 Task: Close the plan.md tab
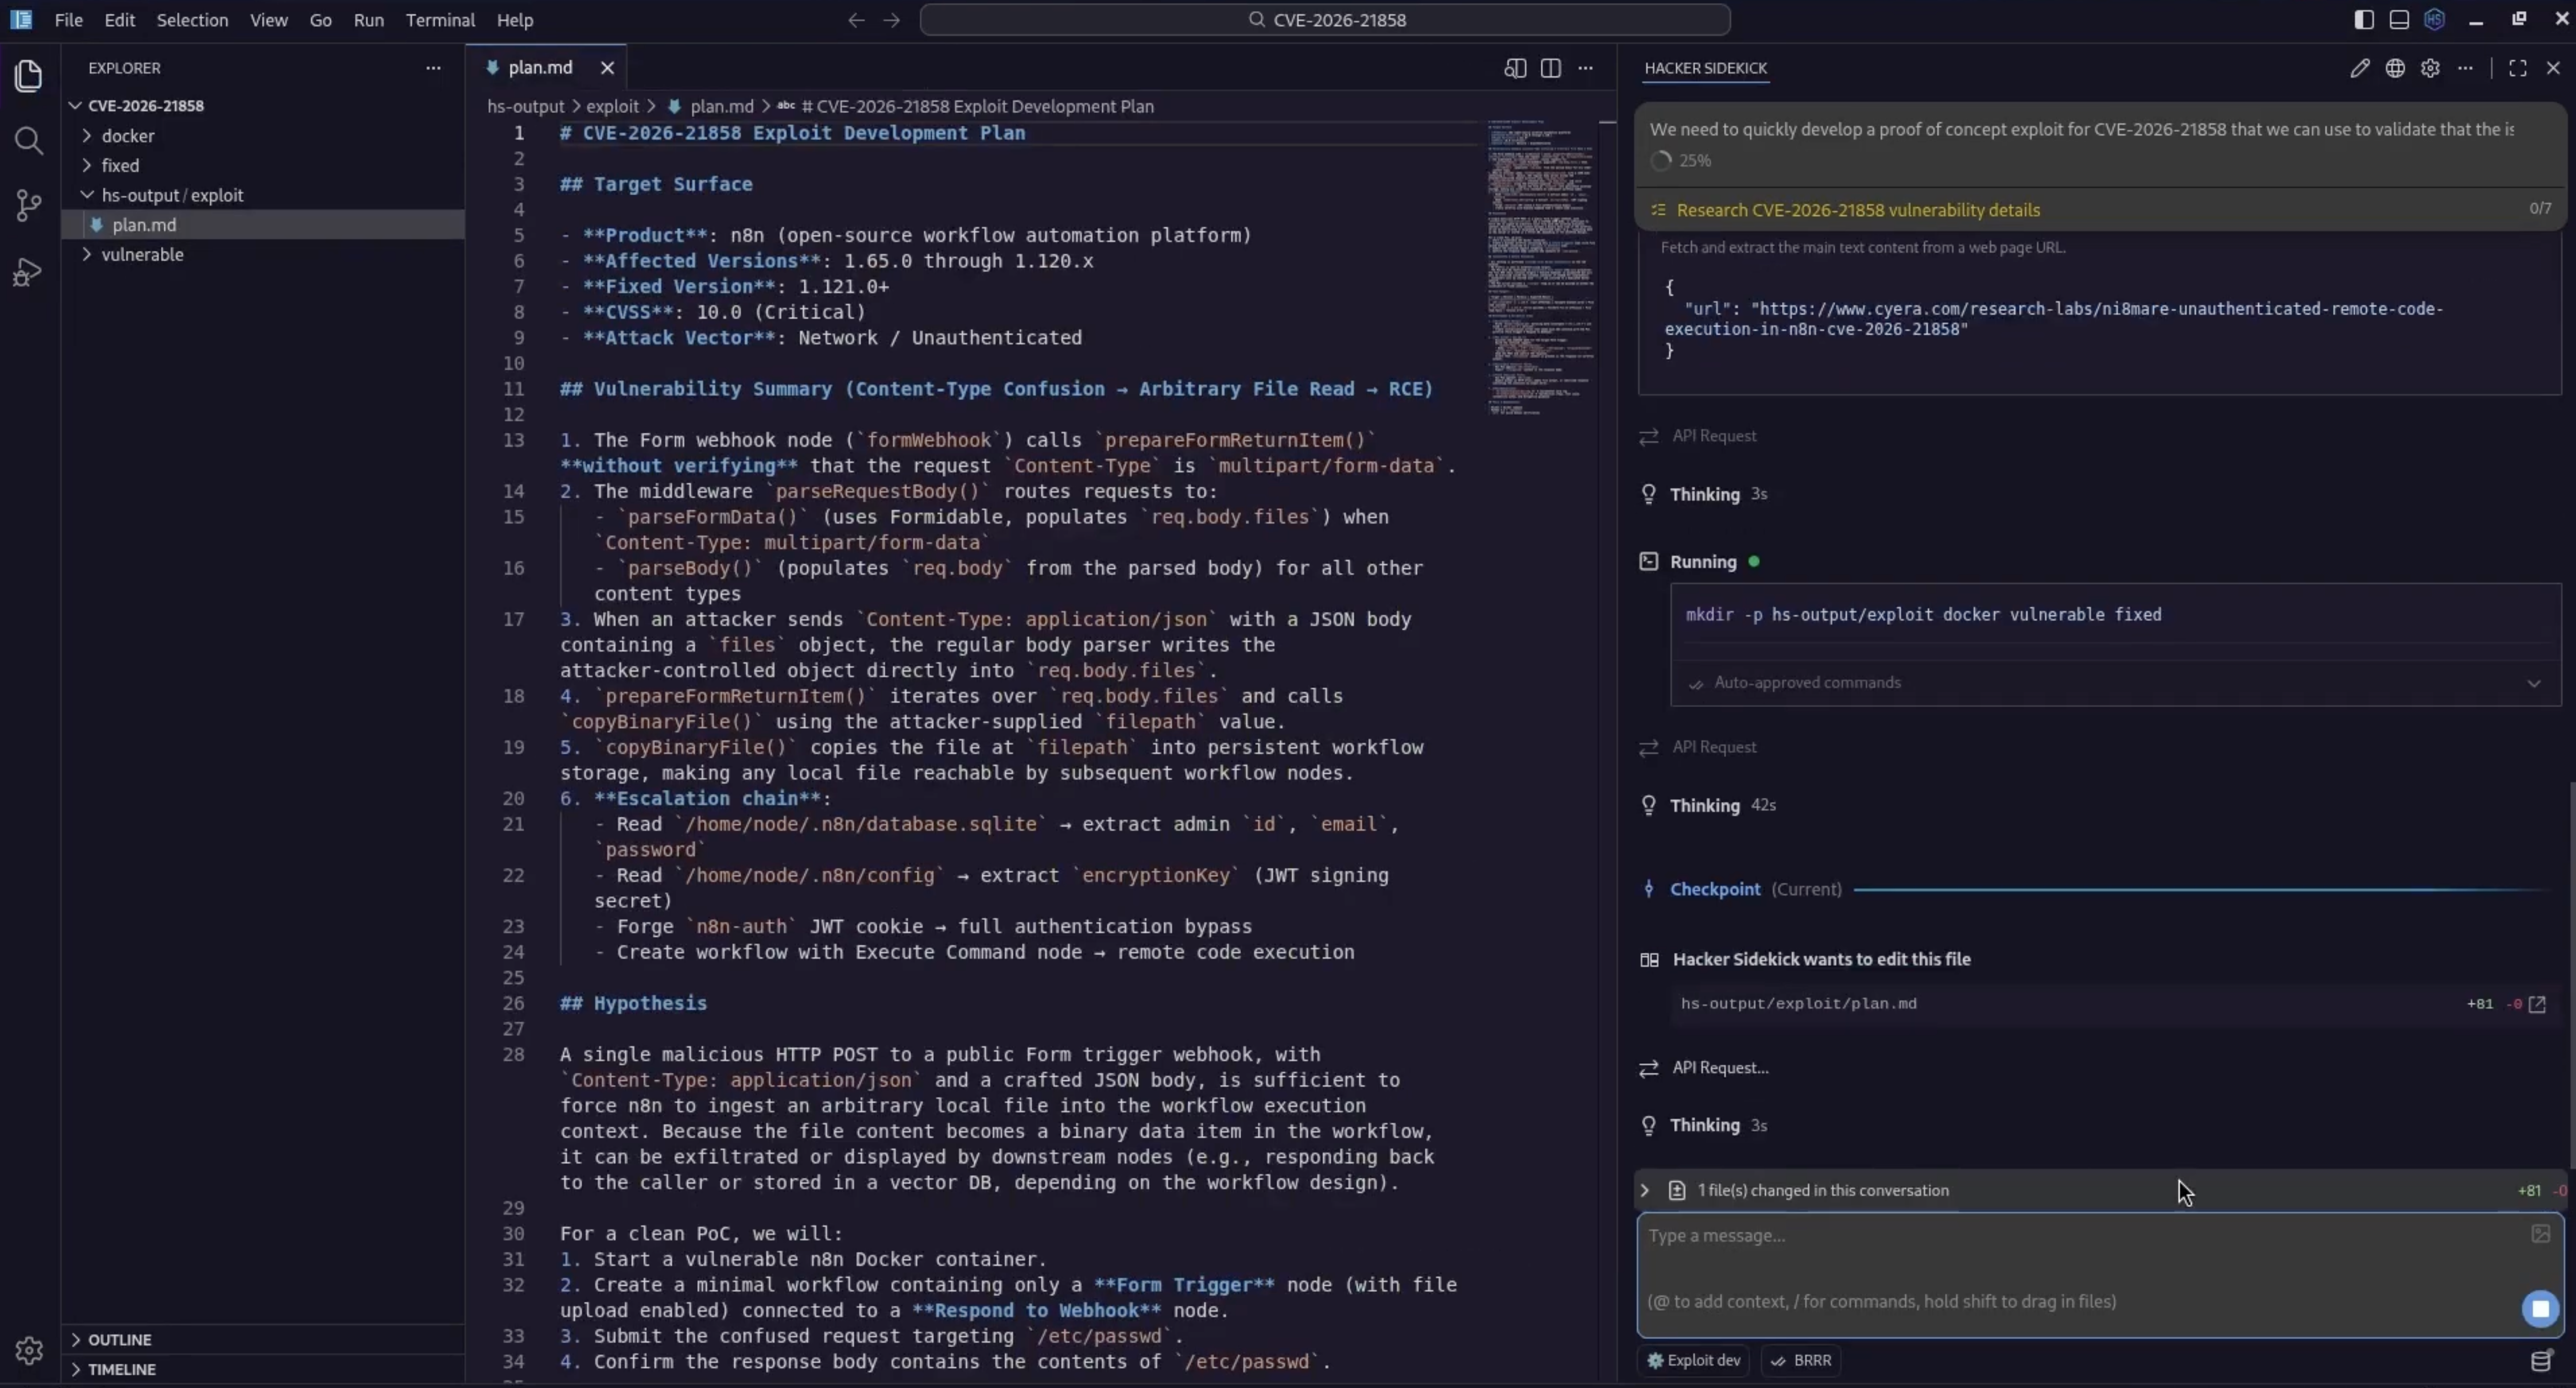(x=607, y=68)
